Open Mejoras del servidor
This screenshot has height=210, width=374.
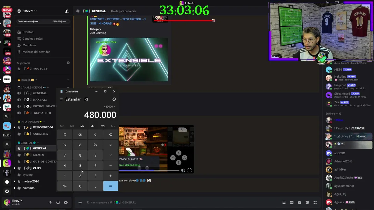pyautogui.click(x=36, y=52)
